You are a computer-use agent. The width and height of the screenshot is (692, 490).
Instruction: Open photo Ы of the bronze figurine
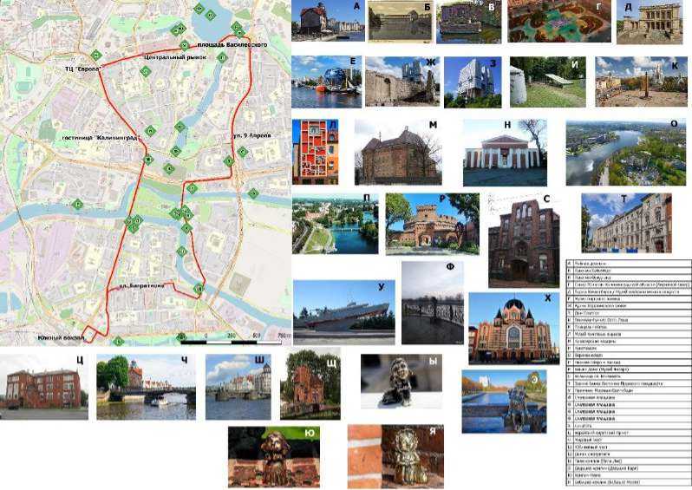401,382
